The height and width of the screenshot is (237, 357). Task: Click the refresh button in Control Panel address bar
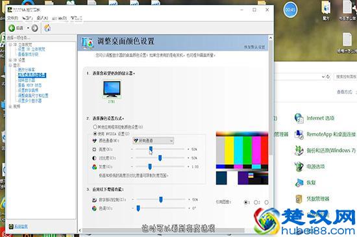[328, 77]
